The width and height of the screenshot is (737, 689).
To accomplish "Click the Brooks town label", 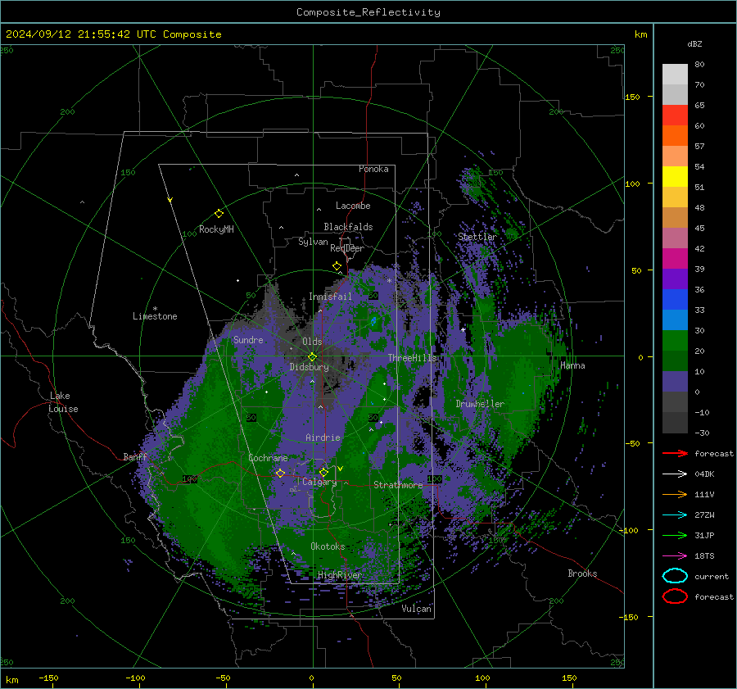I will coord(582,573).
